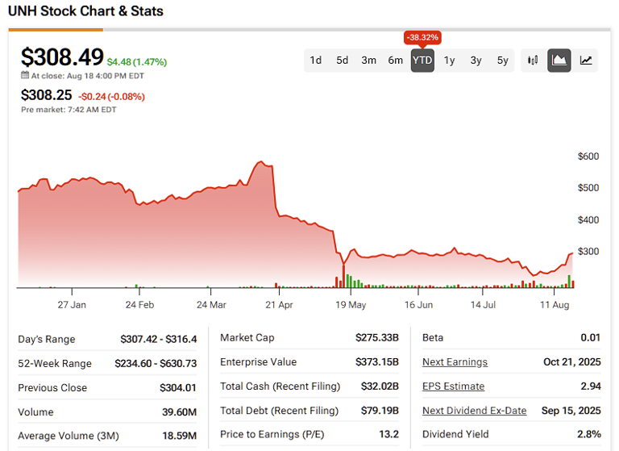Click the Total Debt value $79.19B
Screen dimensions: 619x451
click(380, 411)
